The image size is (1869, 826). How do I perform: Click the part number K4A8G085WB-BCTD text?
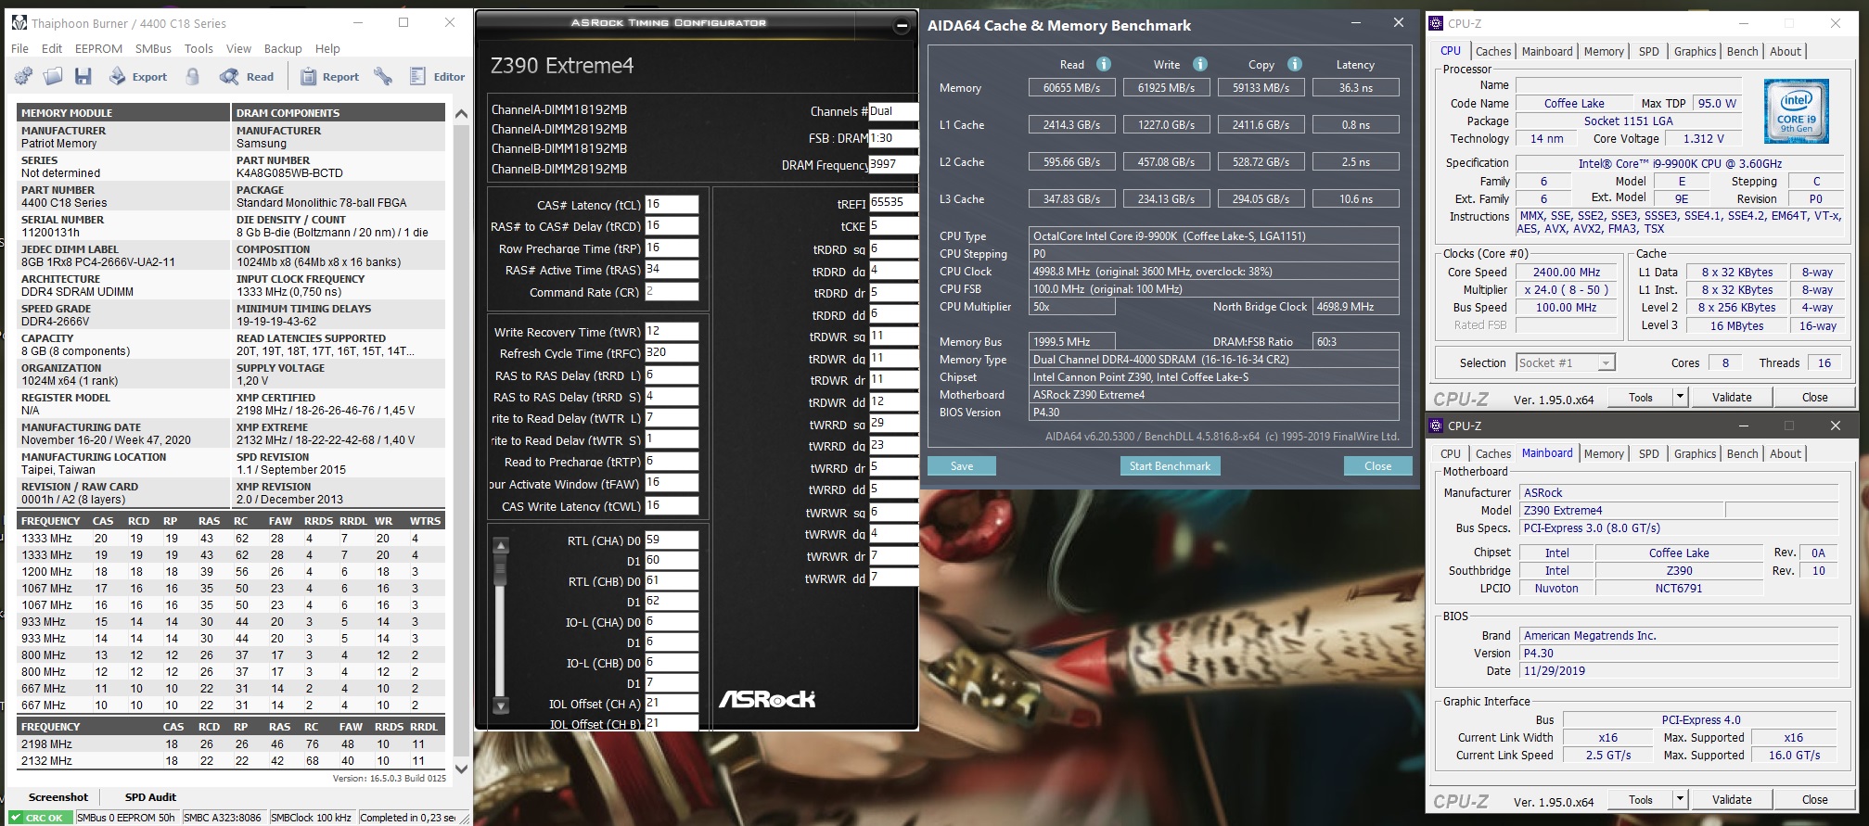[x=289, y=173]
